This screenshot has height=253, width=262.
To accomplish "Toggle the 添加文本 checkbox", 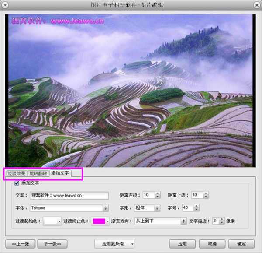I will coord(17,183).
